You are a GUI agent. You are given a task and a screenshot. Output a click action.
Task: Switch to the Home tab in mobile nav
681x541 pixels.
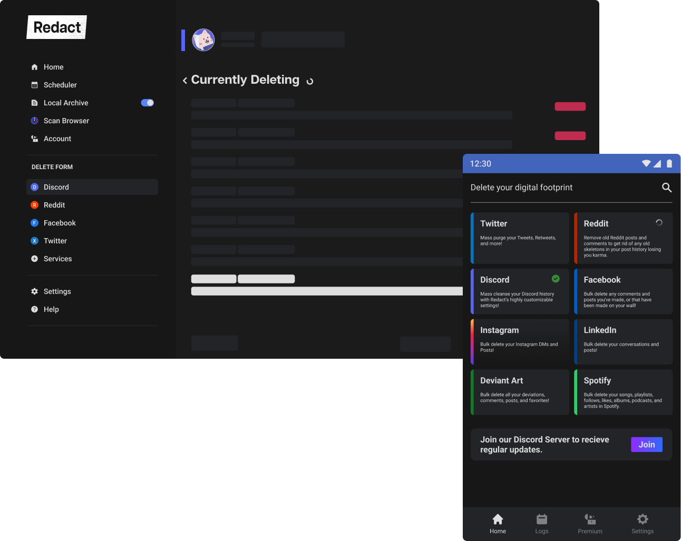tap(498, 524)
